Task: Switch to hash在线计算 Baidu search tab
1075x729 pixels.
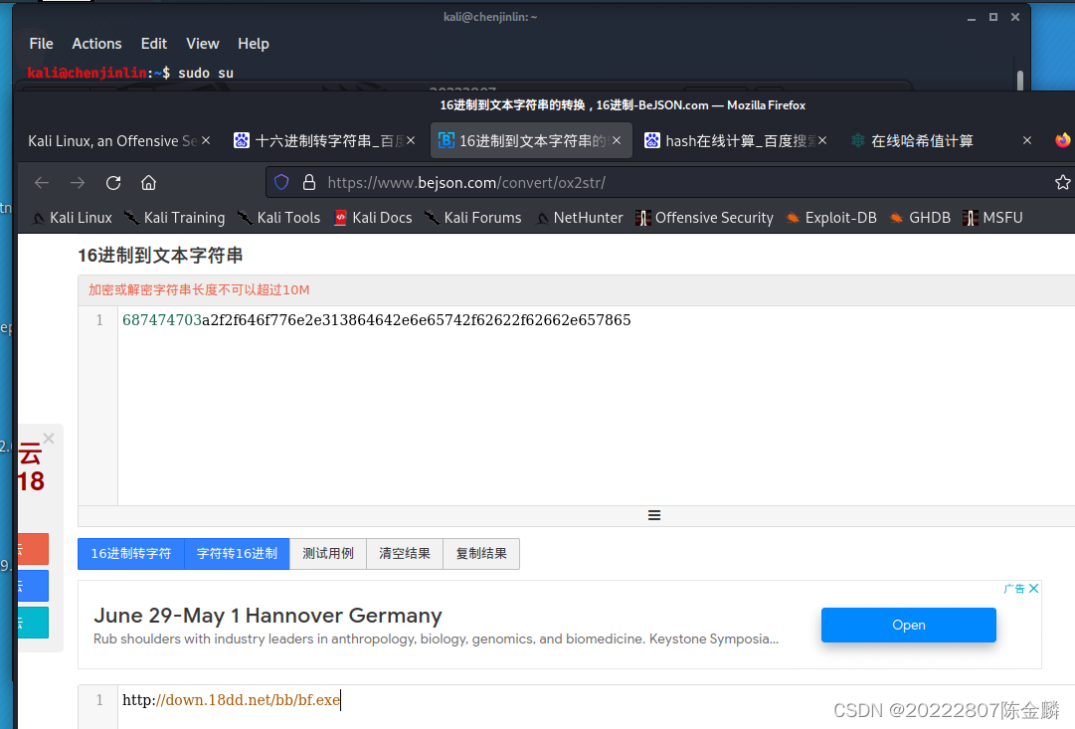Action: click(736, 140)
